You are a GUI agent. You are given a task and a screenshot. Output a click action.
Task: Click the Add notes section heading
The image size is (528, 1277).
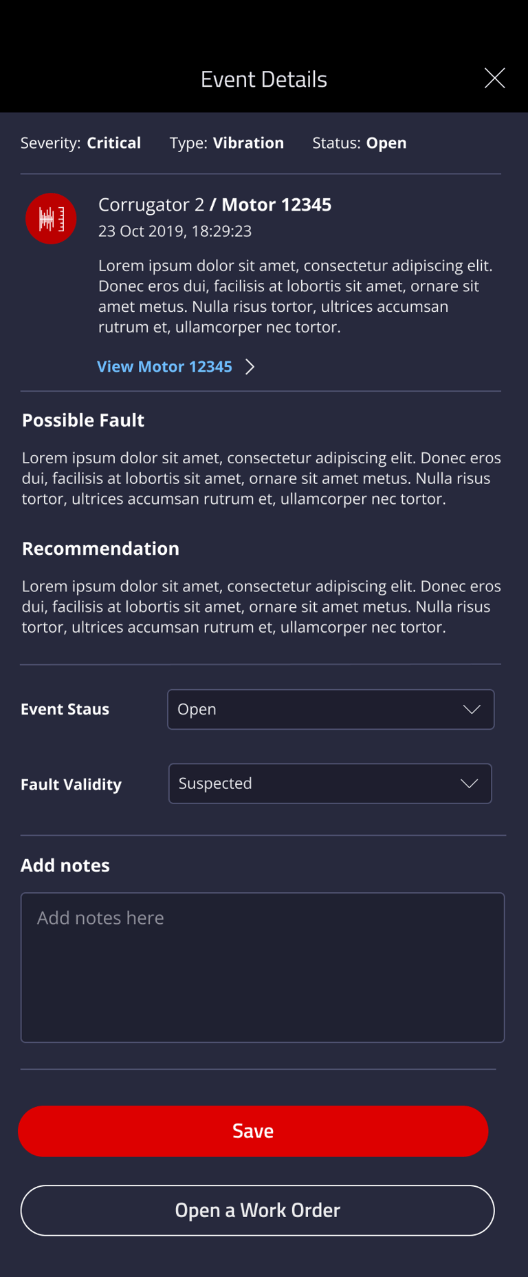[65, 865]
